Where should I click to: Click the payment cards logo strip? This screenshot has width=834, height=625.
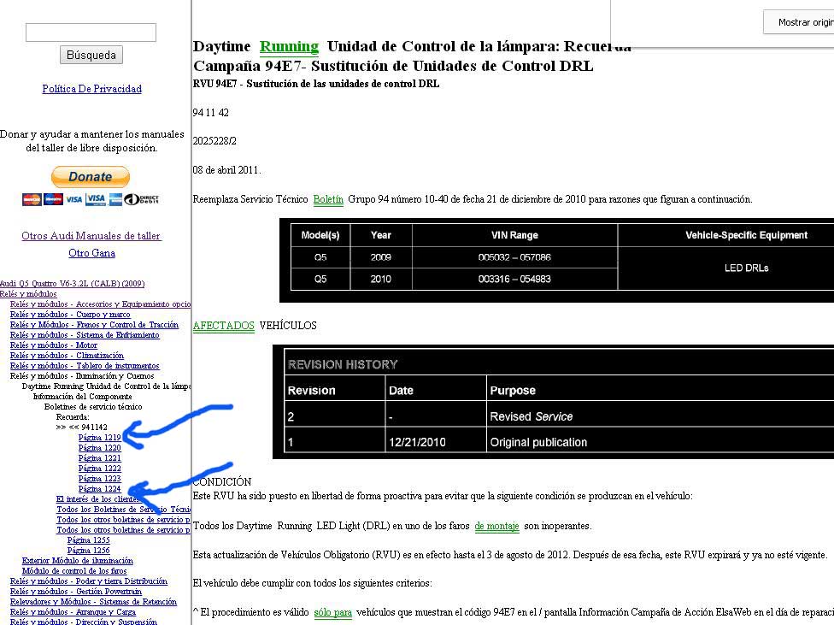(x=91, y=199)
